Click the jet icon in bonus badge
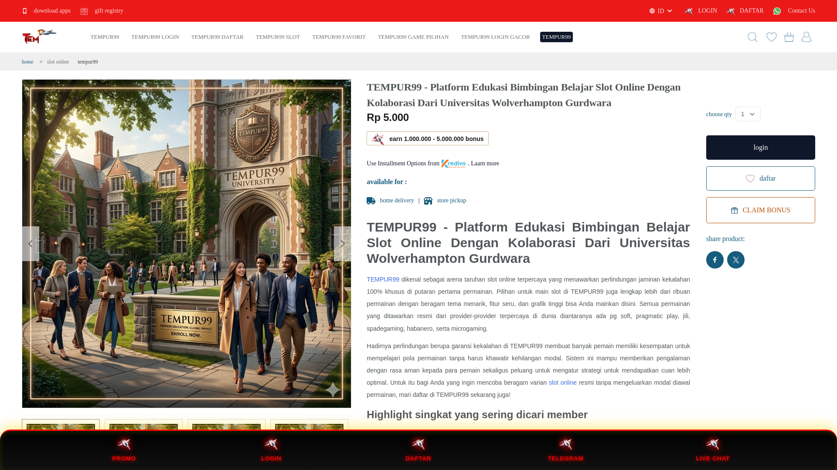Image resolution: width=837 pixels, height=470 pixels. [378, 139]
